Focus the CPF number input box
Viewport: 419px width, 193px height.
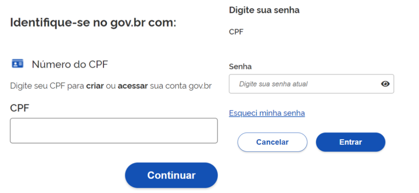114,131
